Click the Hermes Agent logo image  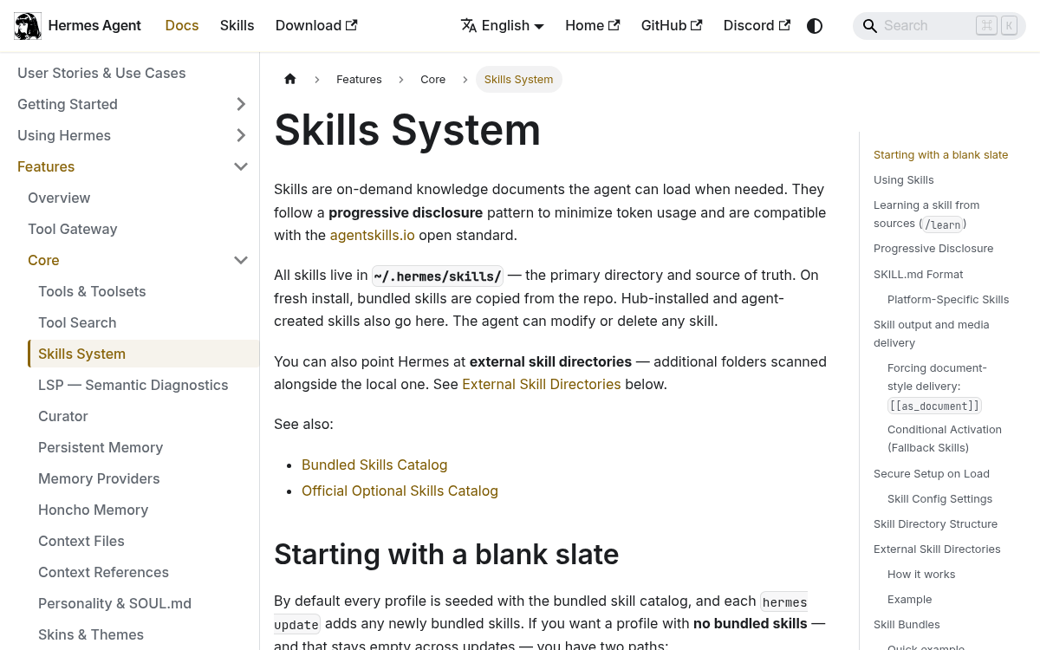[x=28, y=26]
